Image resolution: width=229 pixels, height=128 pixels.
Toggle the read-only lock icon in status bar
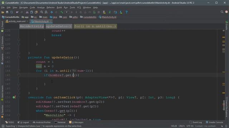coord(222,126)
